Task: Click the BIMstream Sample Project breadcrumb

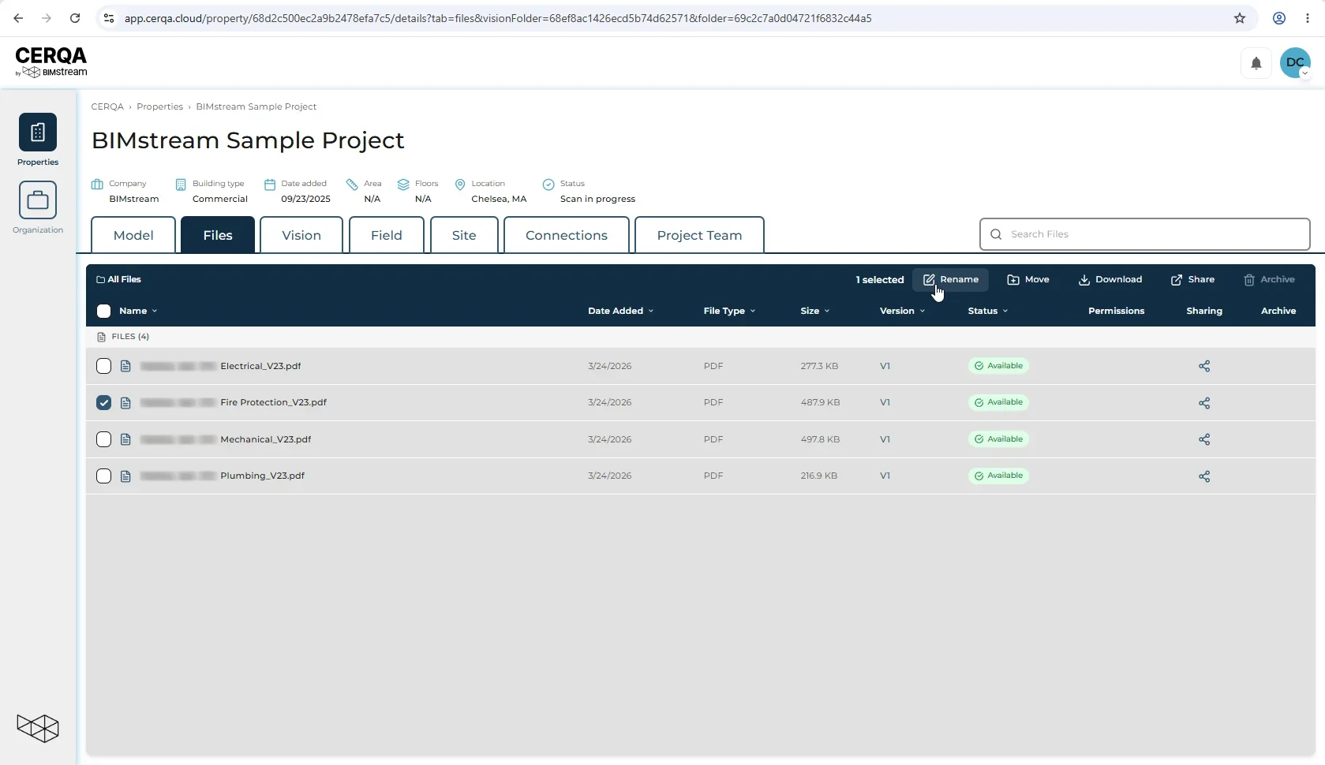Action: 256,106
